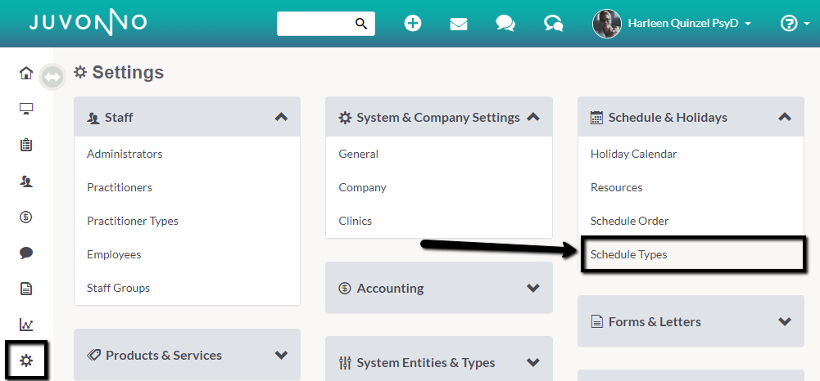Open Clinics settings page
The width and height of the screenshot is (820, 381).
(x=355, y=221)
